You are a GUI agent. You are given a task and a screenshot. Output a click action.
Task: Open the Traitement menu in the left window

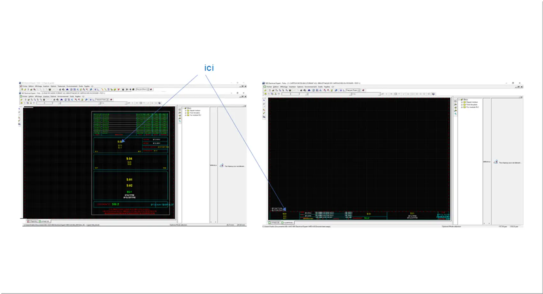tap(61, 86)
